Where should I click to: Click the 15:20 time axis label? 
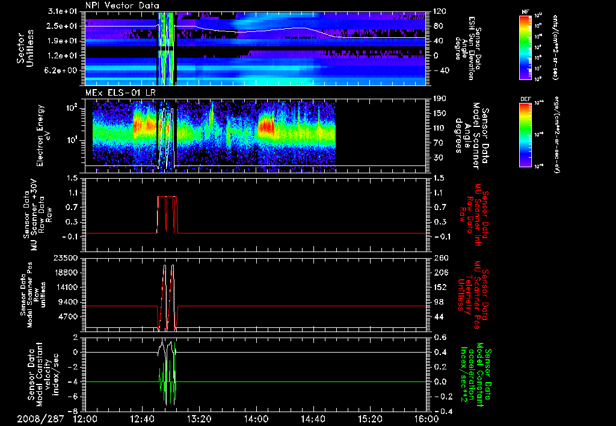point(370,419)
